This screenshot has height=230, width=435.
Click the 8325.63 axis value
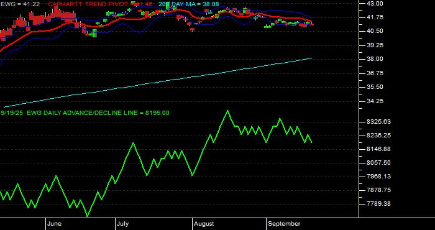(x=378, y=121)
